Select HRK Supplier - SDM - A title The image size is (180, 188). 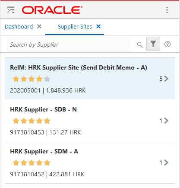44,151
